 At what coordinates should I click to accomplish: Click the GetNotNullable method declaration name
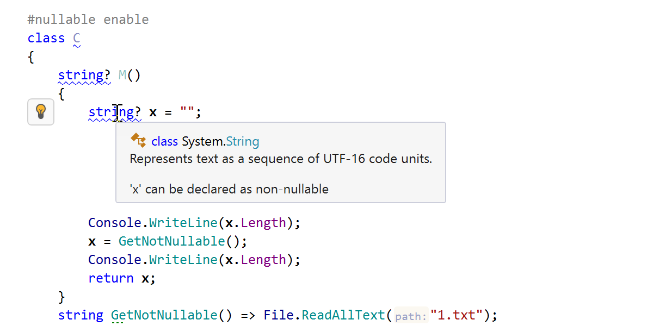click(x=164, y=315)
